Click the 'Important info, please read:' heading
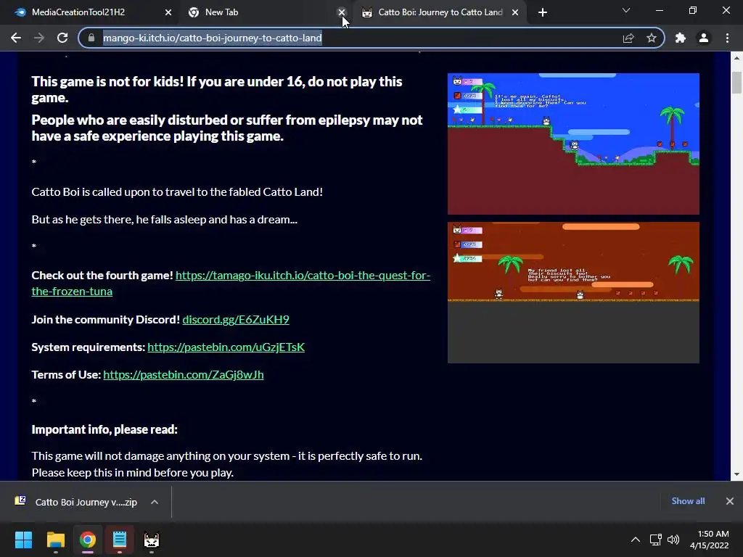This screenshot has height=557, width=743. pyautogui.click(x=104, y=429)
